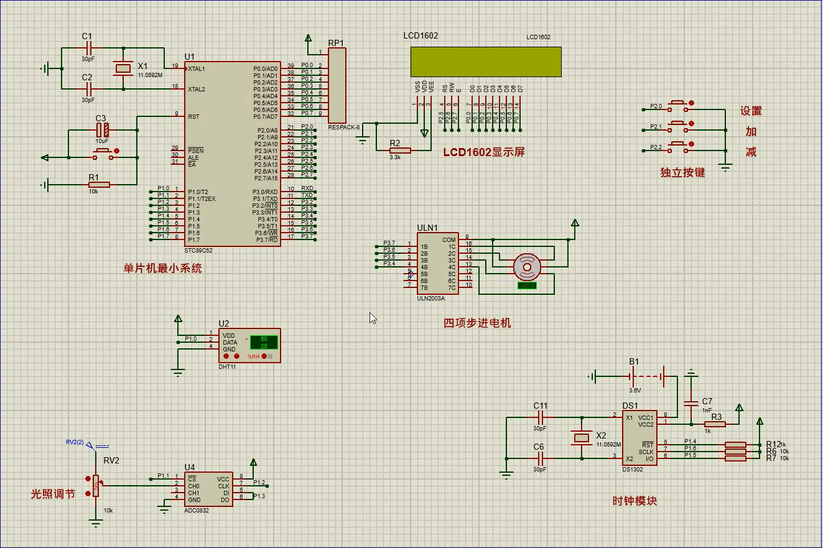
Task: Select the ADC0832 converter U4
Action: pyautogui.click(x=208, y=489)
